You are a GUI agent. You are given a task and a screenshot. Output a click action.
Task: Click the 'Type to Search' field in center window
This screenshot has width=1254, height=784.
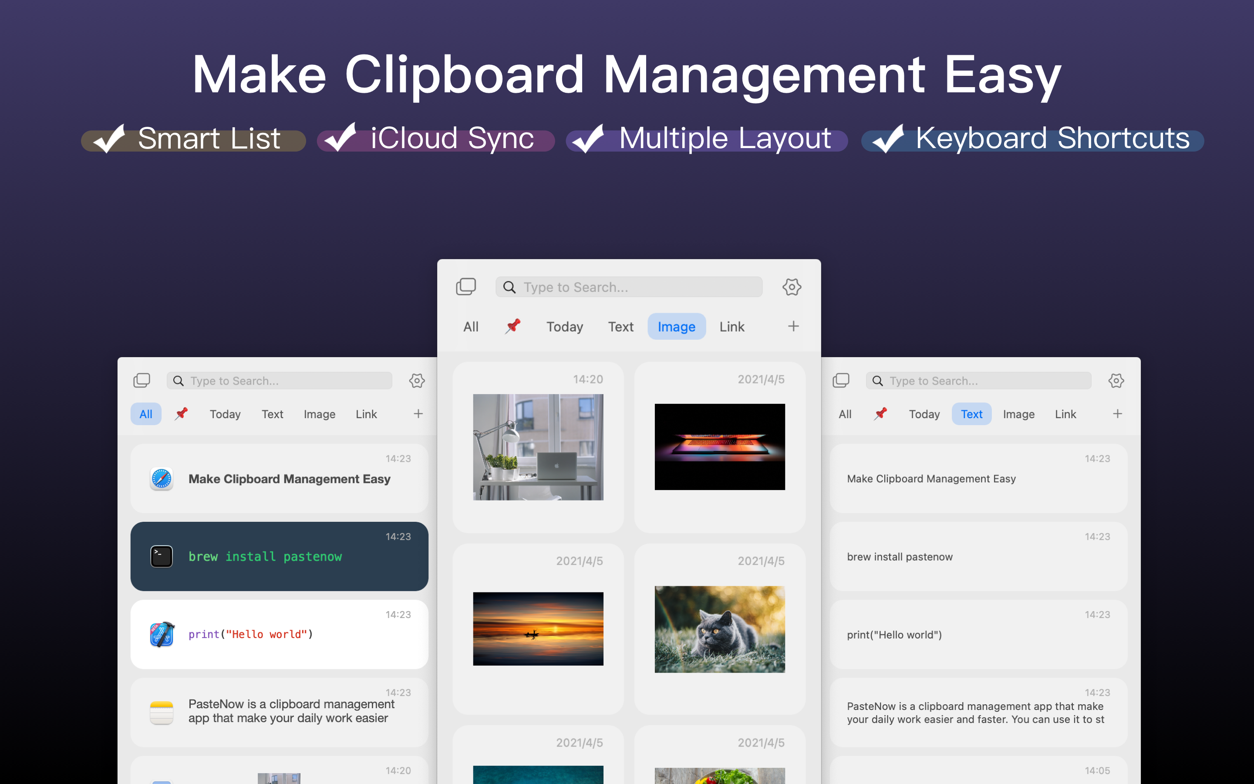click(x=629, y=287)
